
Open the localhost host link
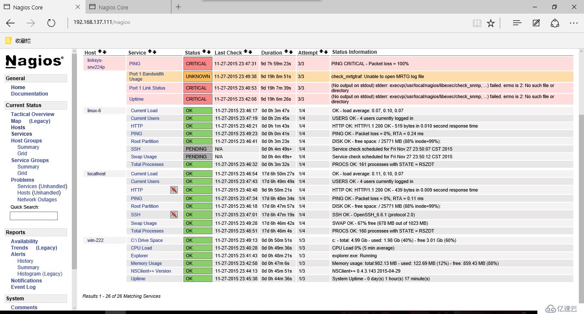(x=97, y=174)
